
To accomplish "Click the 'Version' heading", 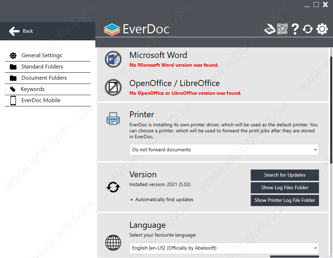I will point(143,174).
